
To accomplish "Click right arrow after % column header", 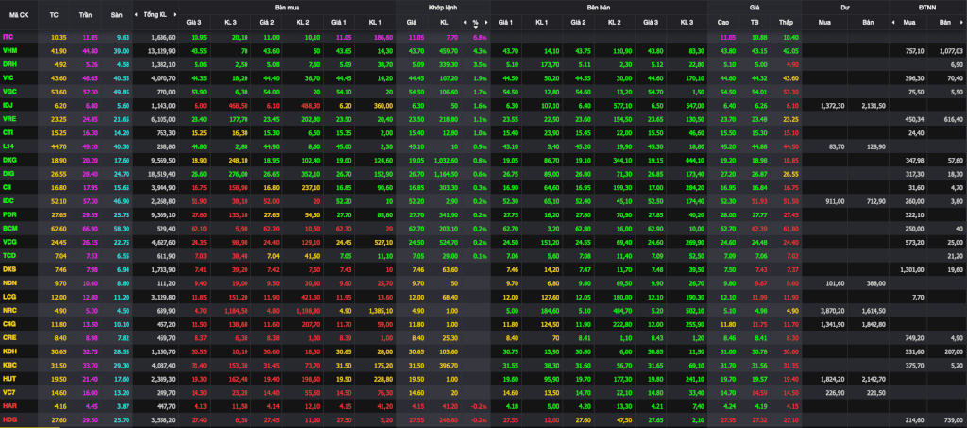I will point(487,23).
